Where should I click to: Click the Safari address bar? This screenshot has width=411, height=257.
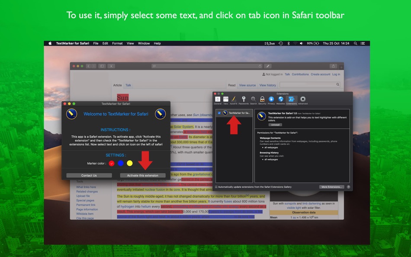click(207, 66)
